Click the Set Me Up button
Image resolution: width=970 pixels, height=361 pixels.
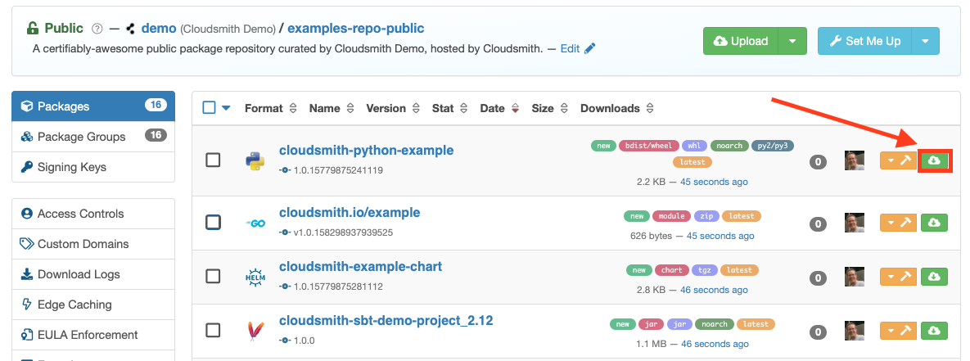(865, 41)
